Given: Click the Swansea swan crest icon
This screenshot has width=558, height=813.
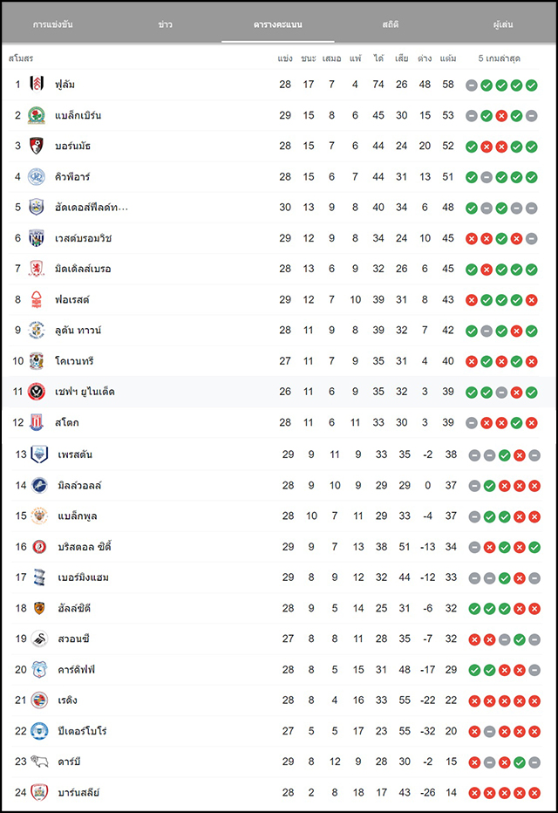Looking at the screenshot, I should (39, 639).
